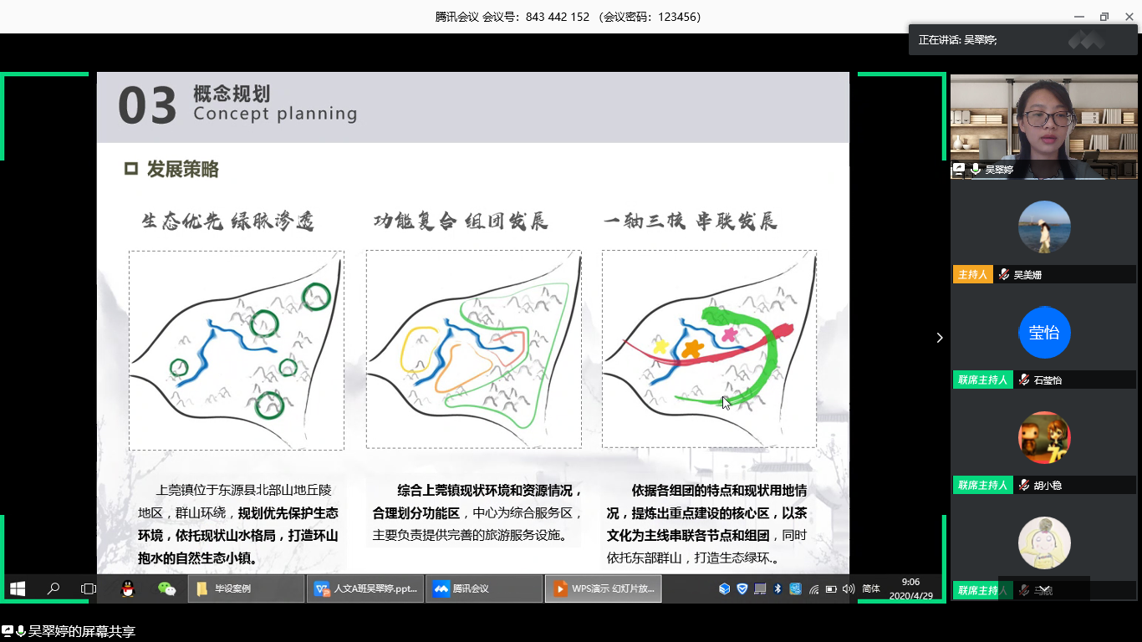Image resolution: width=1142 pixels, height=642 pixels.
Task: Click screen share icon on 吴翠婷's video
Action: tap(959, 170)
